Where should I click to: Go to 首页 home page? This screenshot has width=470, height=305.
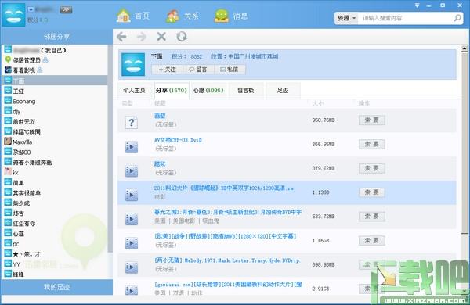133,16
